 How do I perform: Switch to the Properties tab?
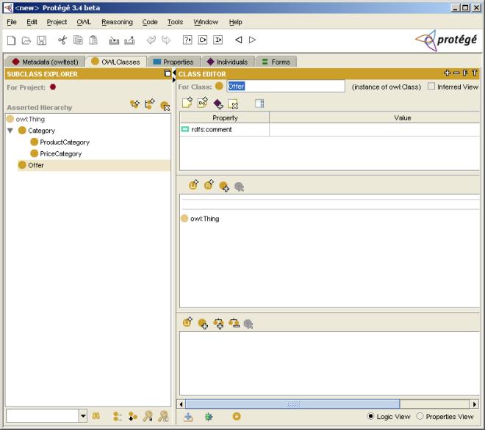pyautogui.click(x=174, y=62)
